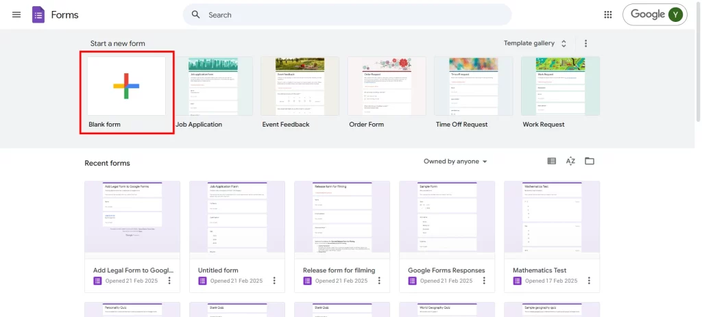
Task: Open more options for Google Forms Responses
Action: (484, 281)
